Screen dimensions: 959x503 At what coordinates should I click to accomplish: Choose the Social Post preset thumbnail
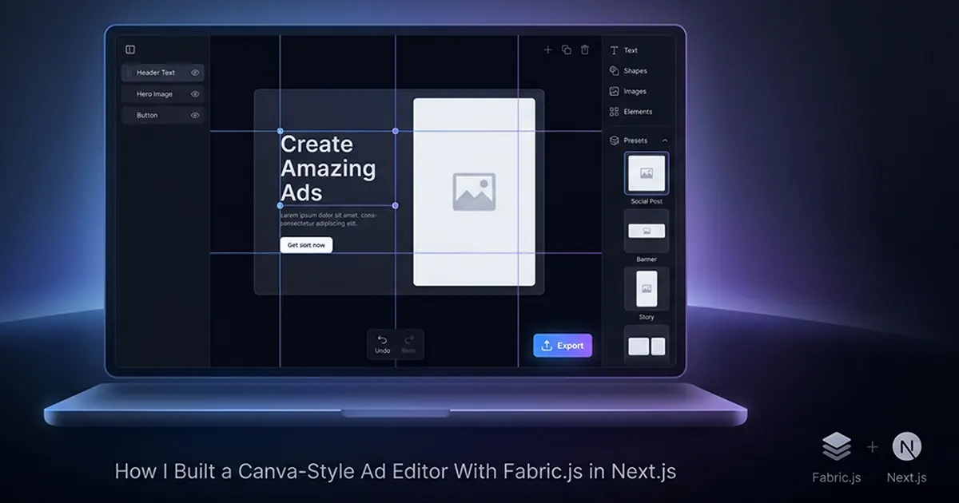(647, 173)
